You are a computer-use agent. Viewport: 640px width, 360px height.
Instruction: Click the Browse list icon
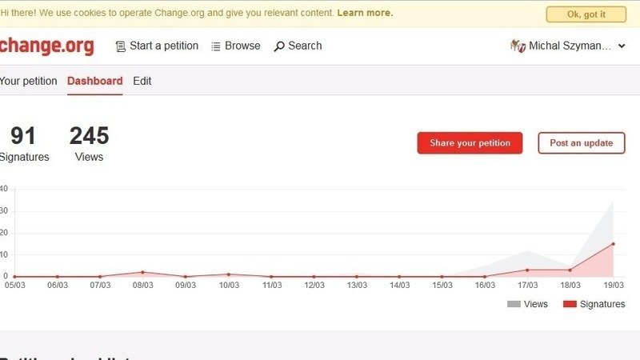(x=216, y=46)
